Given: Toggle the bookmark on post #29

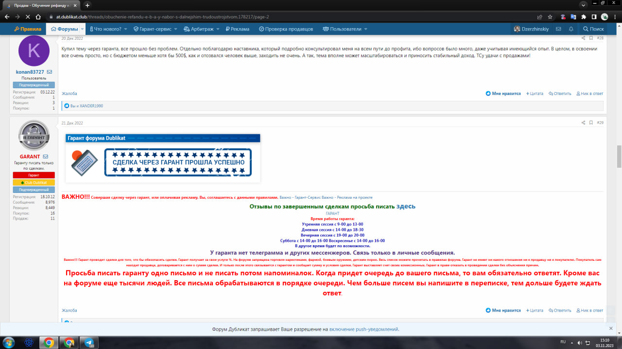Looking at the screenshot, I should [591, 123].
